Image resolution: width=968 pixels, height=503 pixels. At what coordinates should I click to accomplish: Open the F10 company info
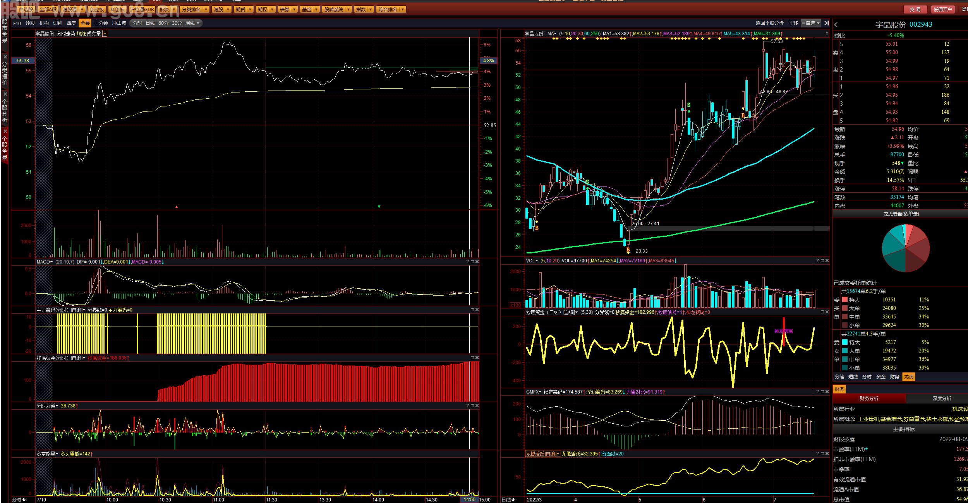[17, 23]
